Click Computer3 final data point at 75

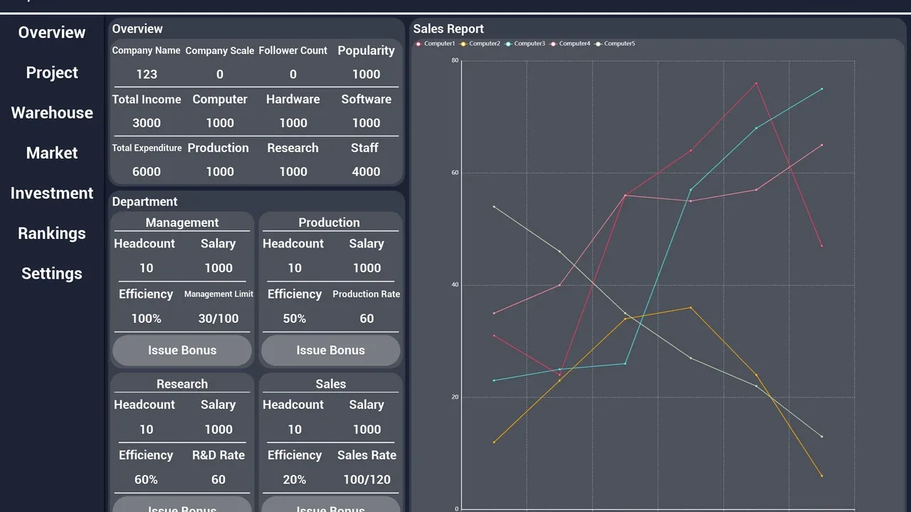click(821, 89)
